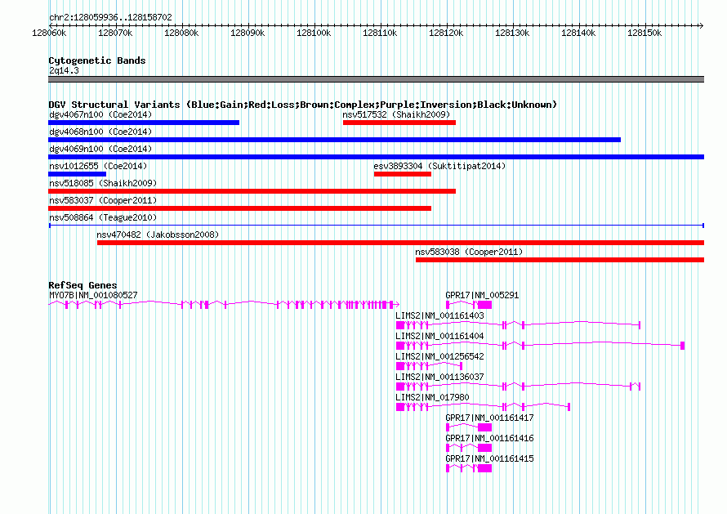
Task: Select the GPR17 NM_001161415 transcript
Action: point(469,468)
